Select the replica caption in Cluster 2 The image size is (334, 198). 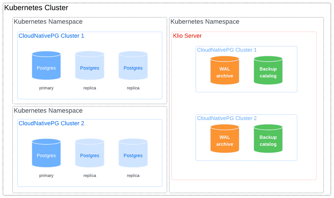pyautogui.click(x=89, y=175)
